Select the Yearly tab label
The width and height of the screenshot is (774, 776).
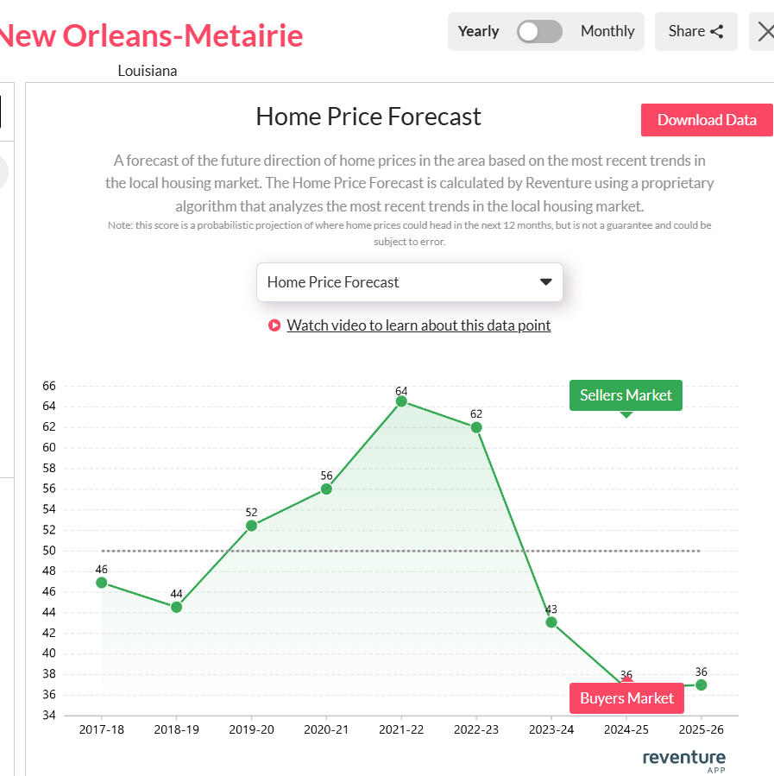(x=478, y=31)
